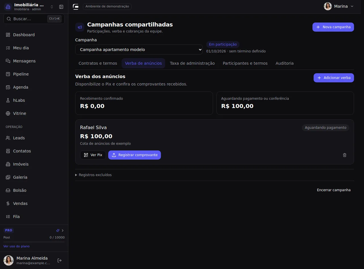Screen dimensions: 364x269
Task: Open the Ver uso do plano link
Action: coord(17,246)
